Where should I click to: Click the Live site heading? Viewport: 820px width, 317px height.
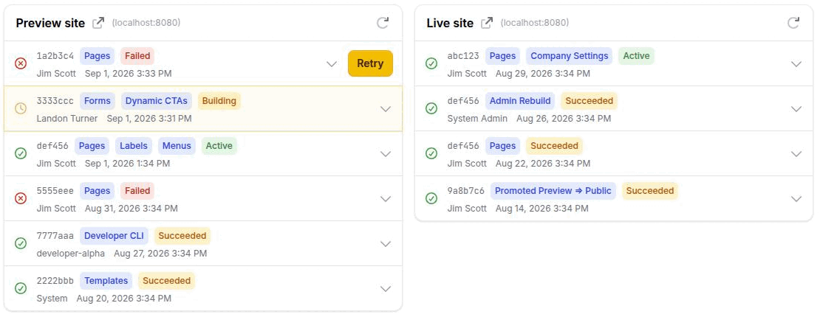click(x=451, y=23)
